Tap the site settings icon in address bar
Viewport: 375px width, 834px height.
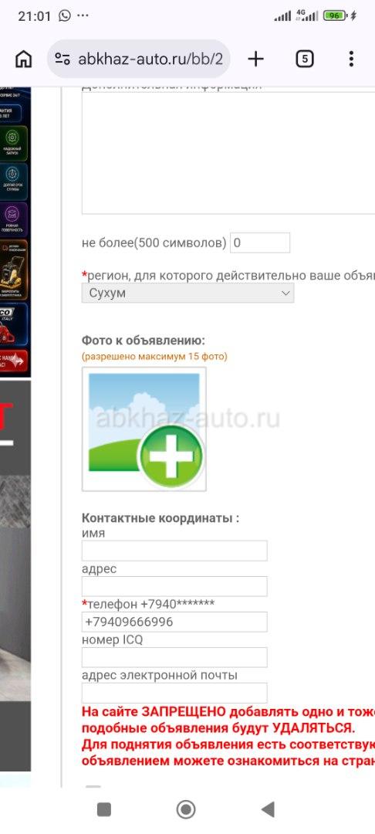coord(62,59)
